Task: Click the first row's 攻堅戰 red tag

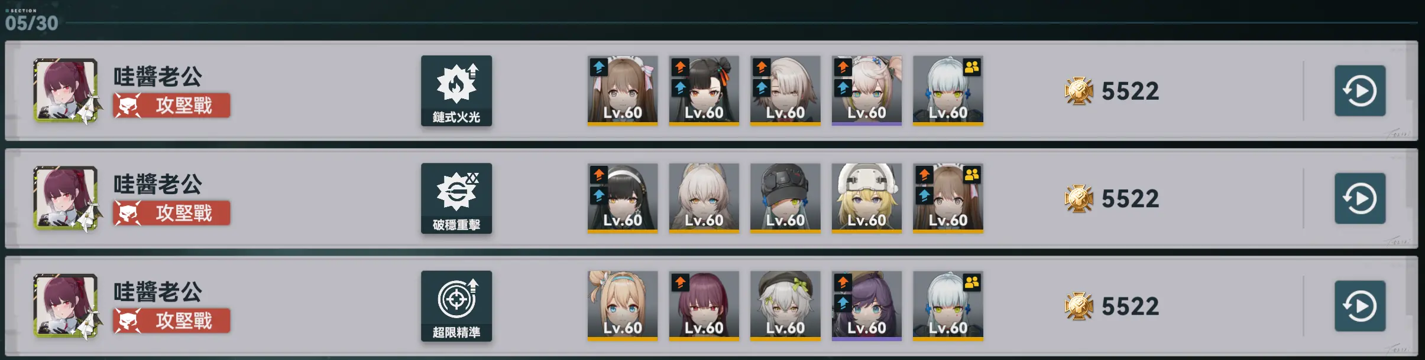Action: pyautogui.click(x=171, y=106)
